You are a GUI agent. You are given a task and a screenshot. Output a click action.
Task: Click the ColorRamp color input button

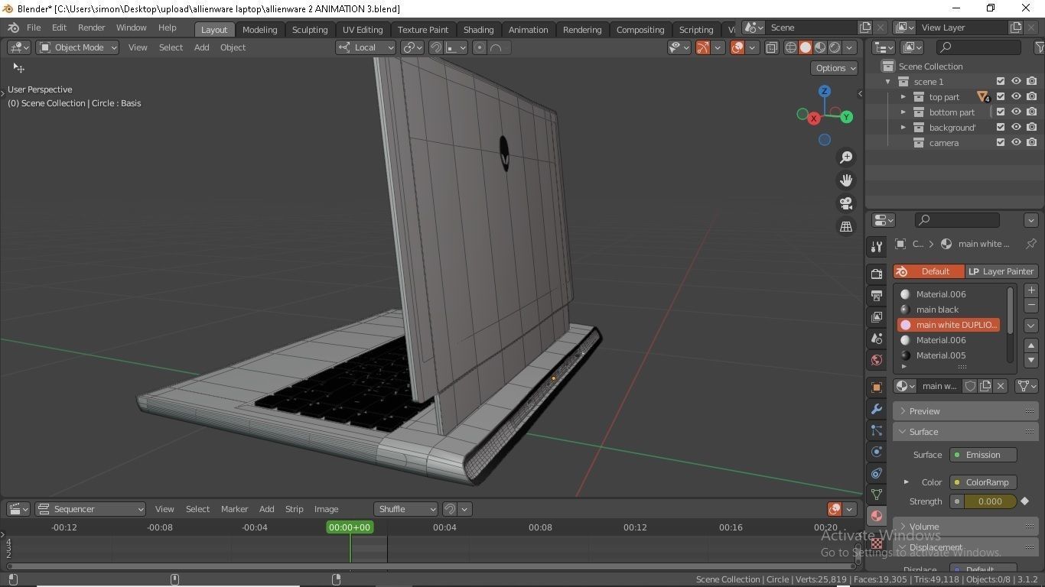[x=983, y=482]
